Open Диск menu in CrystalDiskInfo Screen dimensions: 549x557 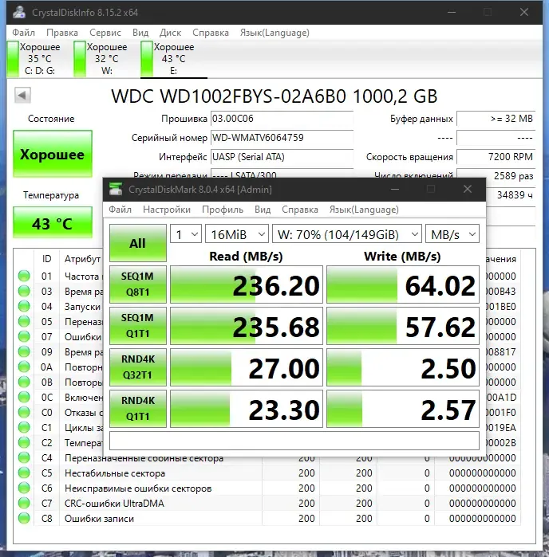(170, 33)
